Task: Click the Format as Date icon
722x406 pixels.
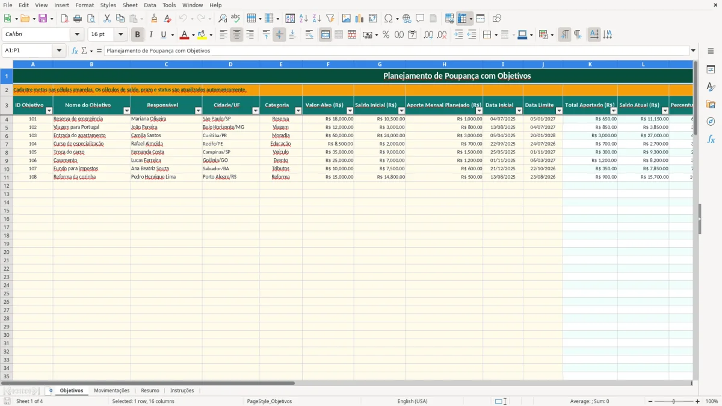Action: click(412, 35)
